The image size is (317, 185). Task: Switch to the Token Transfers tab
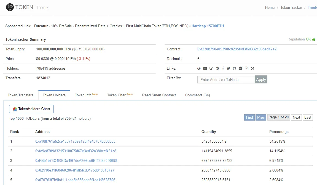[x=20, y=95]
